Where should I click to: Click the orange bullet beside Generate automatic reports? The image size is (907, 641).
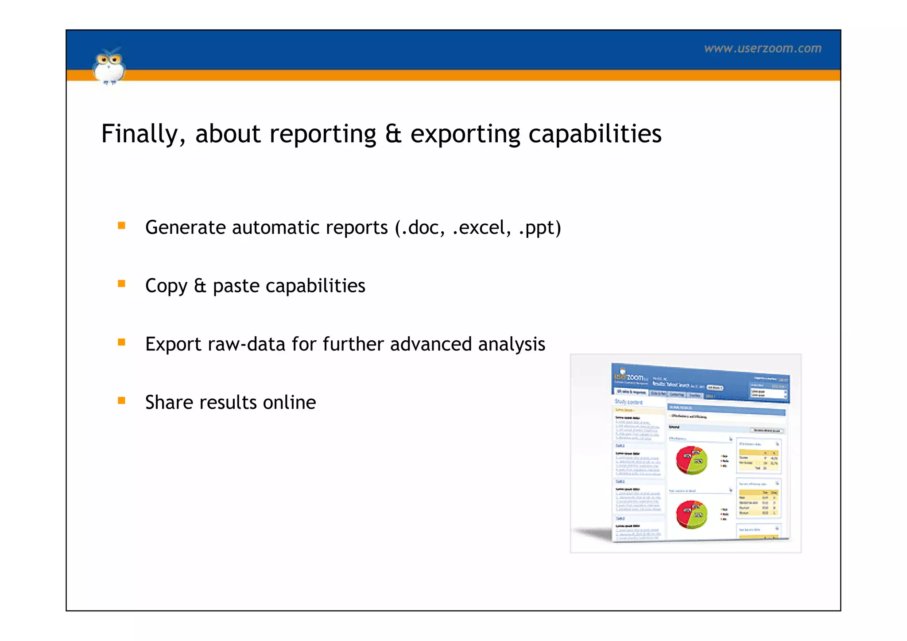[x=121, y=226]
